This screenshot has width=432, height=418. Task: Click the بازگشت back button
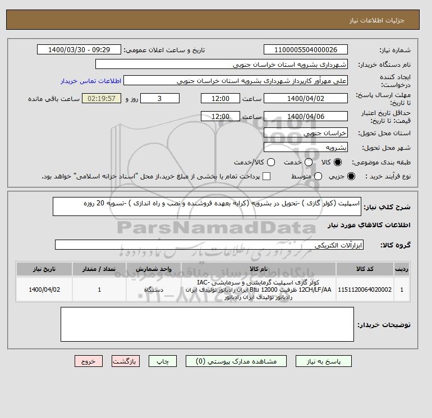pos(126,361)
